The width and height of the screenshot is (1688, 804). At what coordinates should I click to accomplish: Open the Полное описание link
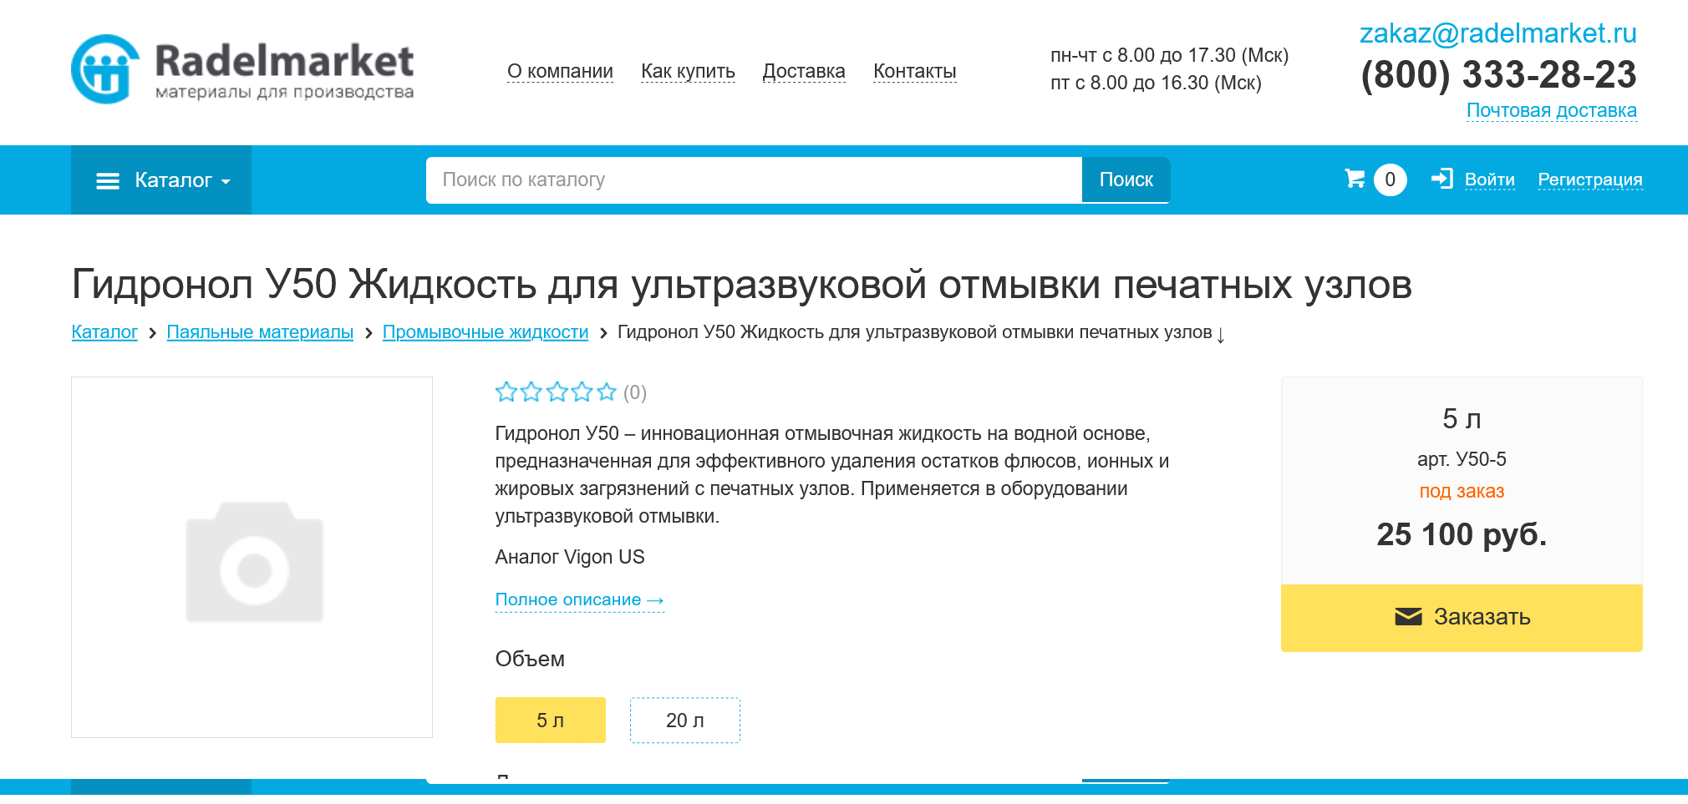coord(579,599)
